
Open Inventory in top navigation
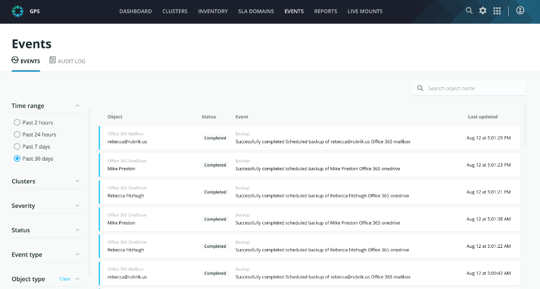tap(213, 11)
